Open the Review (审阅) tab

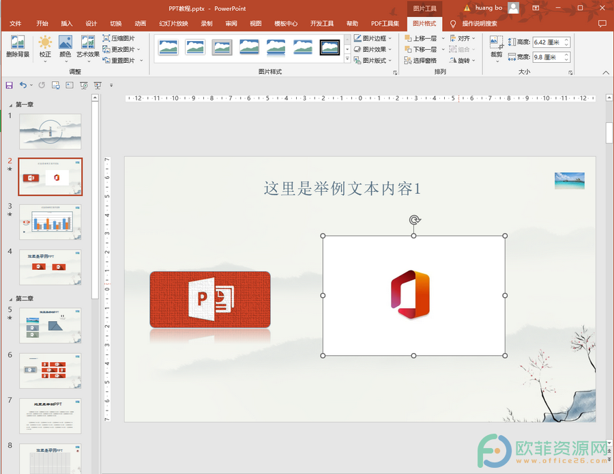(x=231, y=23)
